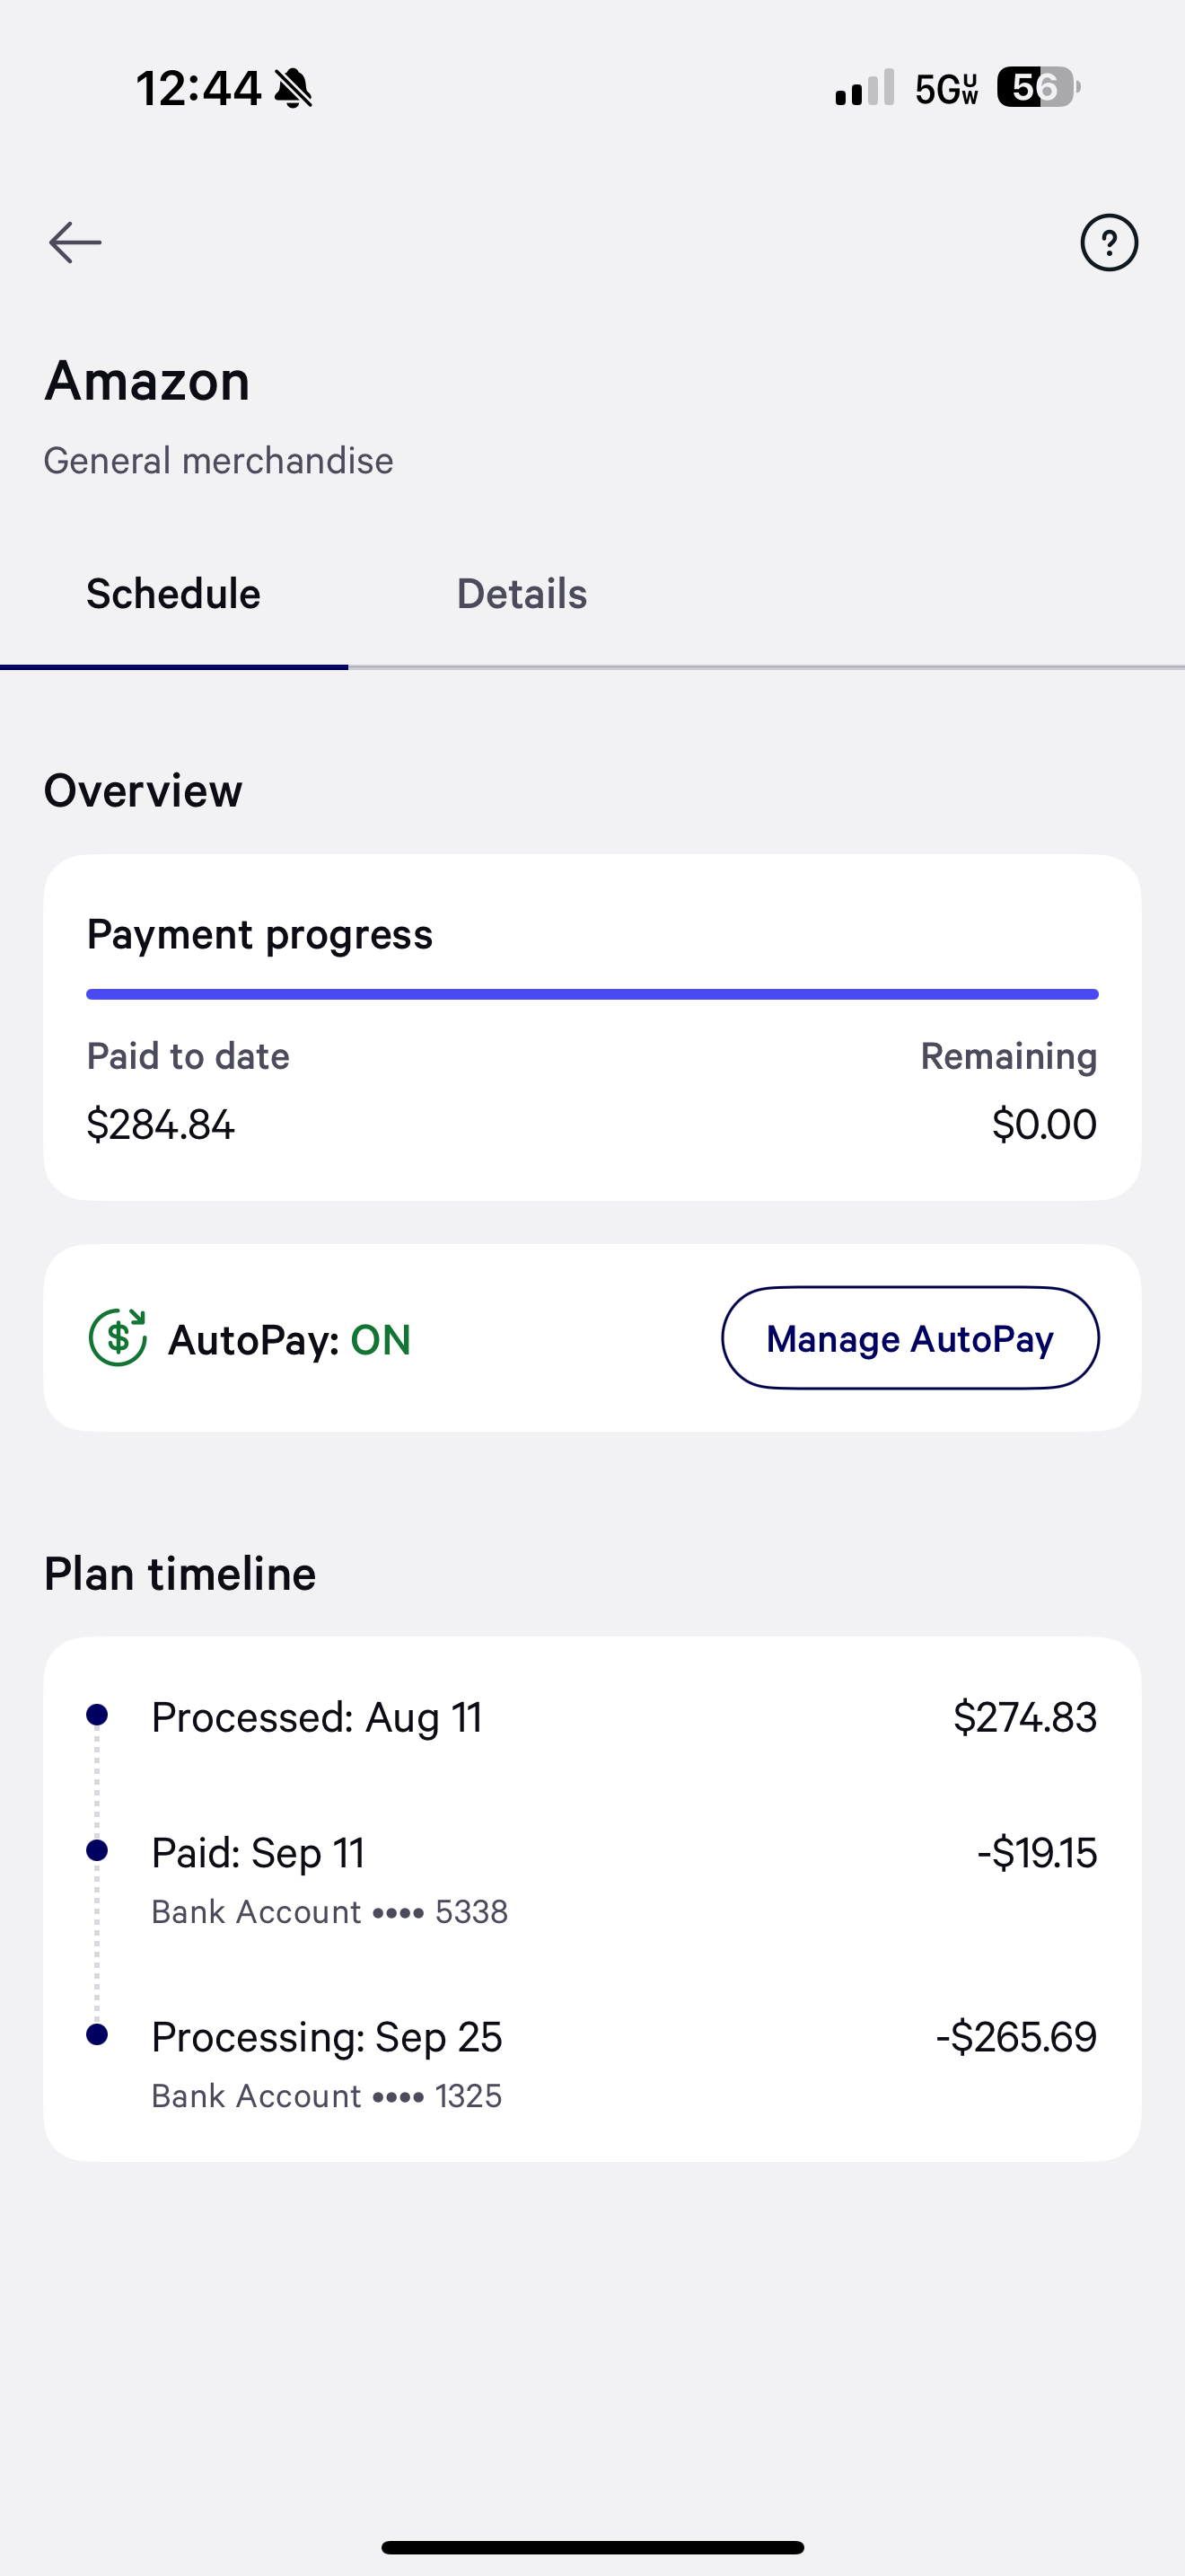Switch to the Details tab
The image size is (1185, 2576).
tap(522, 594)
